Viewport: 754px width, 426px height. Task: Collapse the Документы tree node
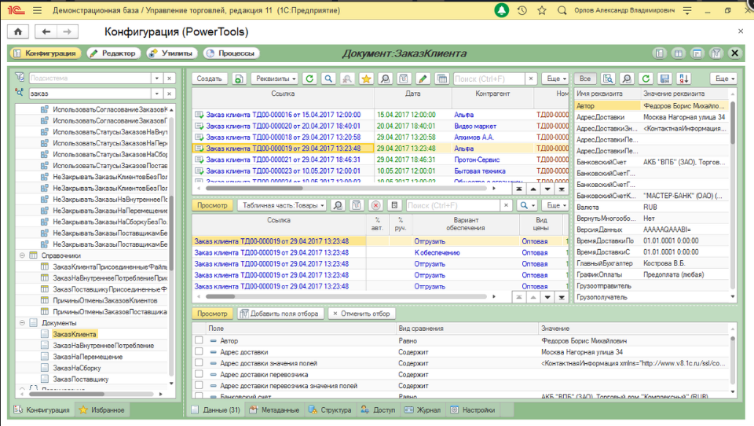pyautogui.click(x=20, y=323)
